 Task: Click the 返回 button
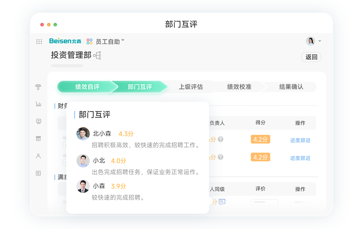(x=311, y=57)
